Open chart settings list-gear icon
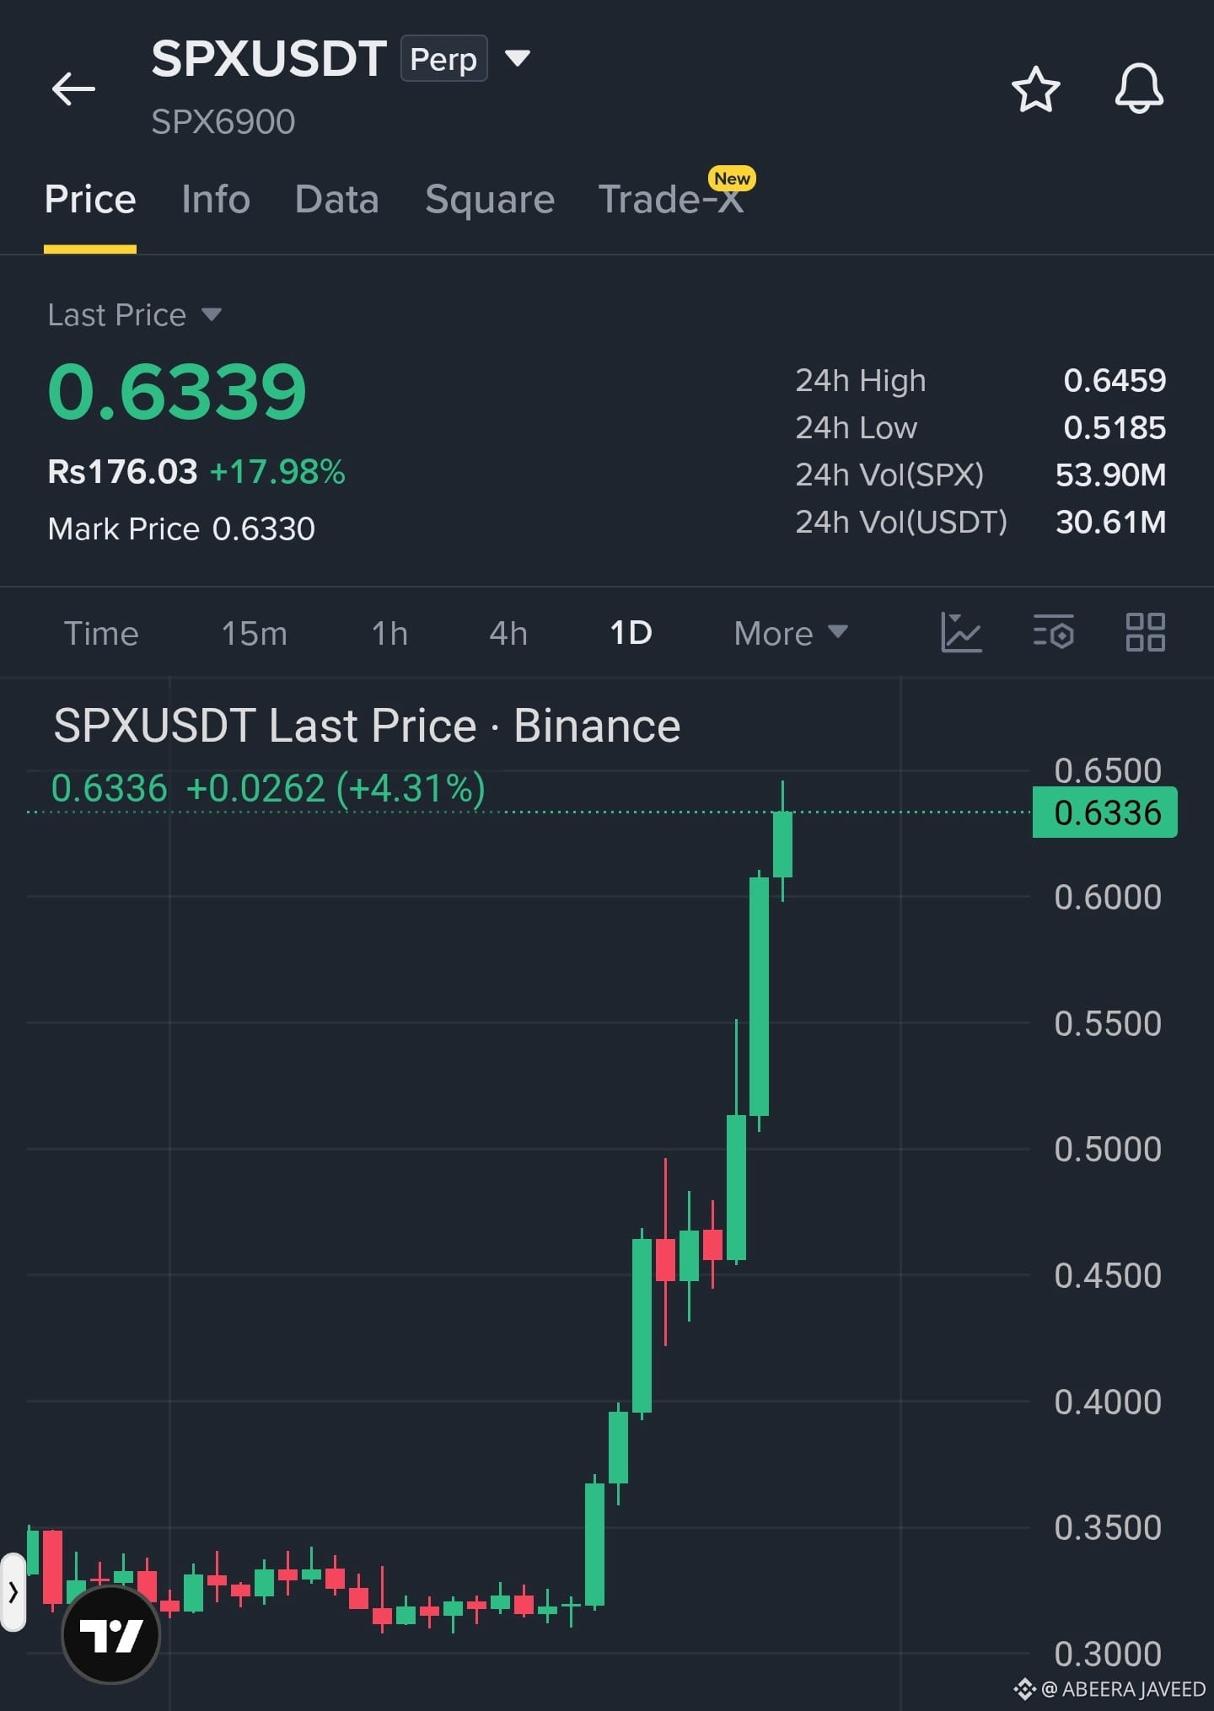The height and width of the screenshot is (1711, 1214). [1054, 632]
